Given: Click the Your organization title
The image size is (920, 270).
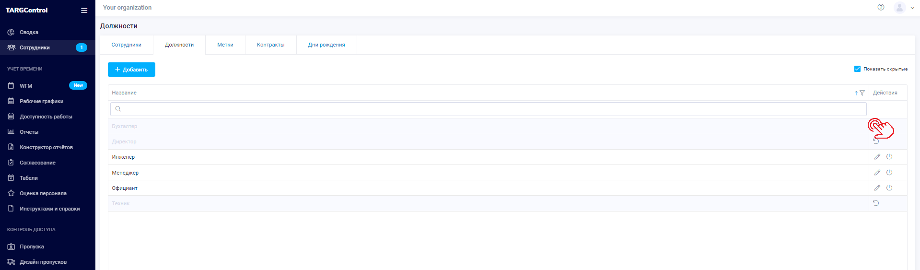Looking at the screenshot, I should (x=127, y=7).
